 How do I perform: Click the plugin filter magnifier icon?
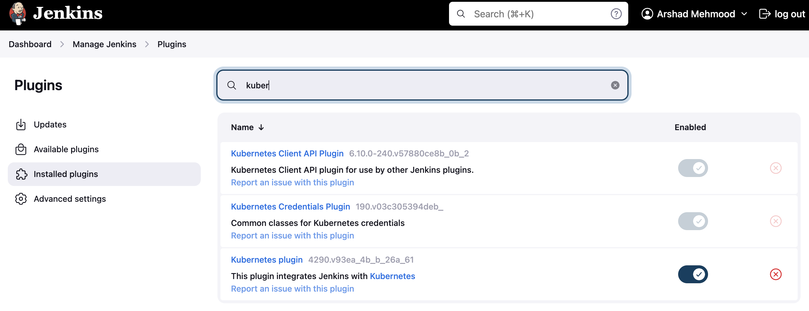coord(232,85)
